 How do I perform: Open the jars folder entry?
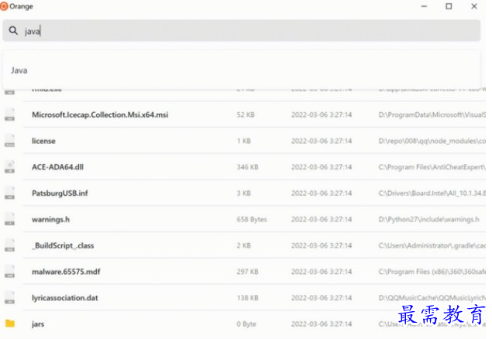(38, 324)
